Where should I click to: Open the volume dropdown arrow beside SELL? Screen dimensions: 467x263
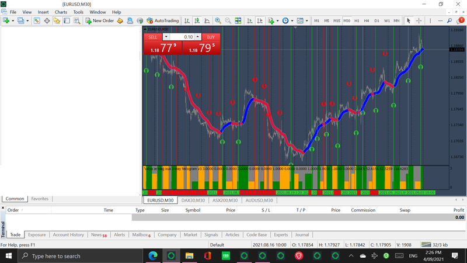tap(166, 37)
